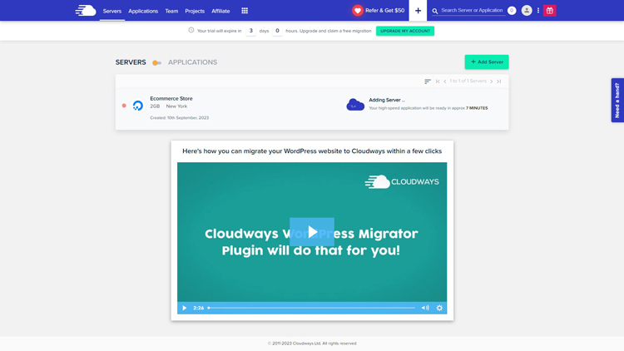Viewport: 624px width, 351px height.
Task: Open the three-dot more menu
Action: tap(538, 11)
